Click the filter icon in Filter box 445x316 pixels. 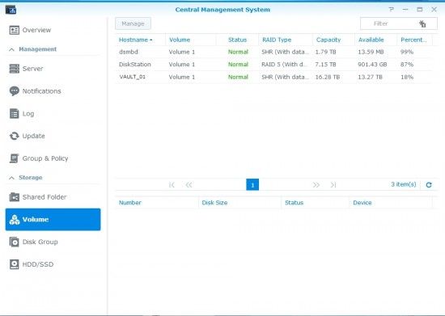tap(422, 23)
